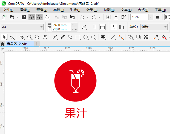Click the current page size setup icon

coord(84,27)
